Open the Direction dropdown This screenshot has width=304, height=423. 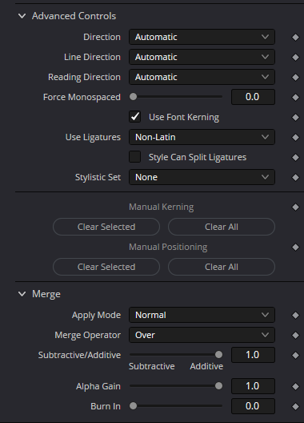pos(202,37)
